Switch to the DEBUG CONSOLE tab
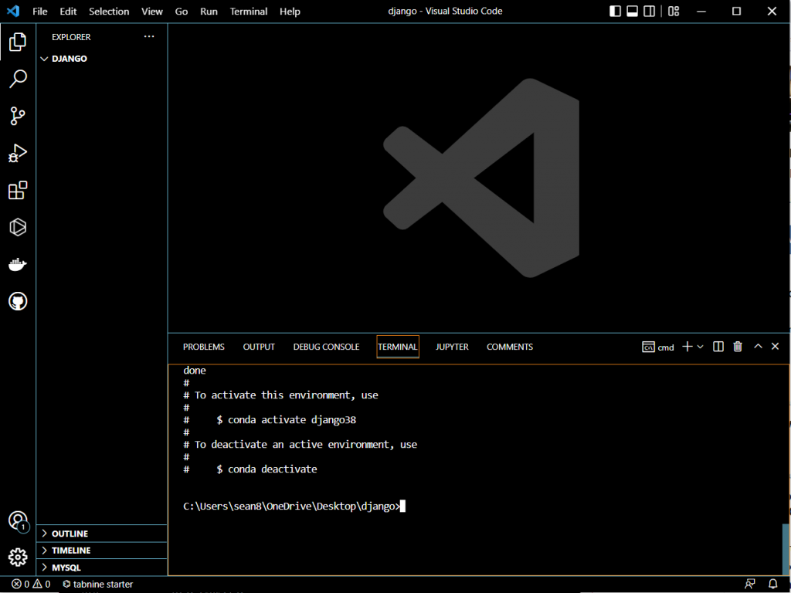791x593 pixels. point(327,347)
